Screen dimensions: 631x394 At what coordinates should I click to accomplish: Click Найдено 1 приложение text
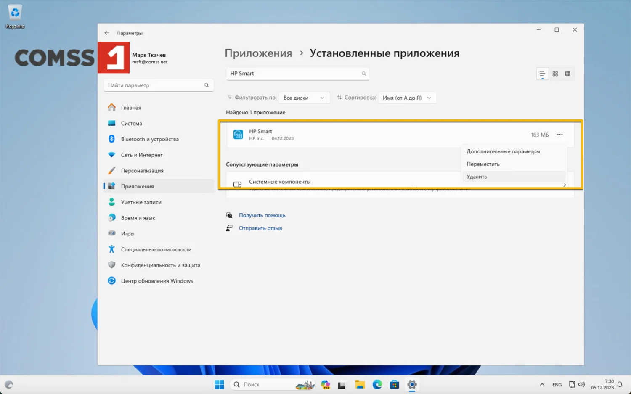click(x=256, y=112)
